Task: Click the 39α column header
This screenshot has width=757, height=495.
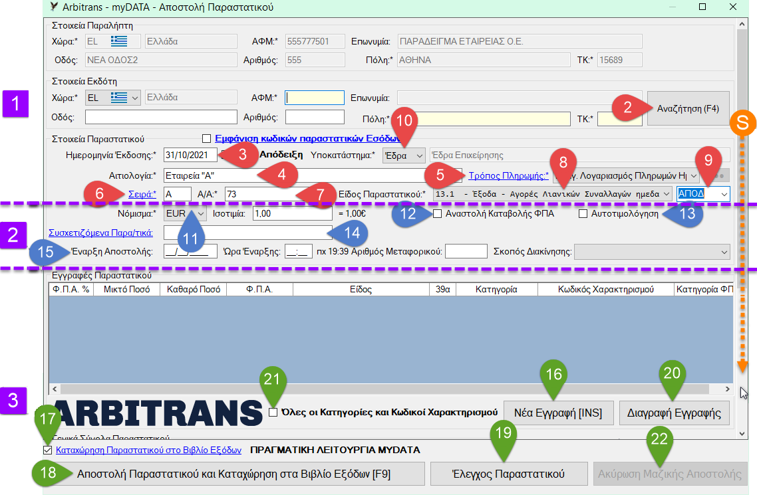Action: [443, 289]
